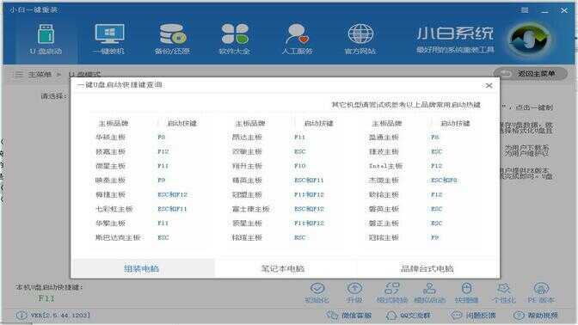Select the 映泰主板 row label
Viewport: 578px width, 325px height.
click(x=111, y=181)
